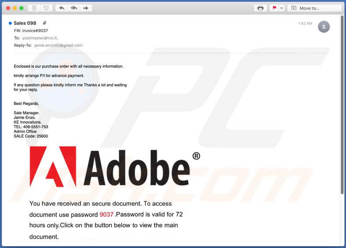Screen dimensions: 346x248
Task: Click the archive box icon
Action: click(x=46, y=8)
